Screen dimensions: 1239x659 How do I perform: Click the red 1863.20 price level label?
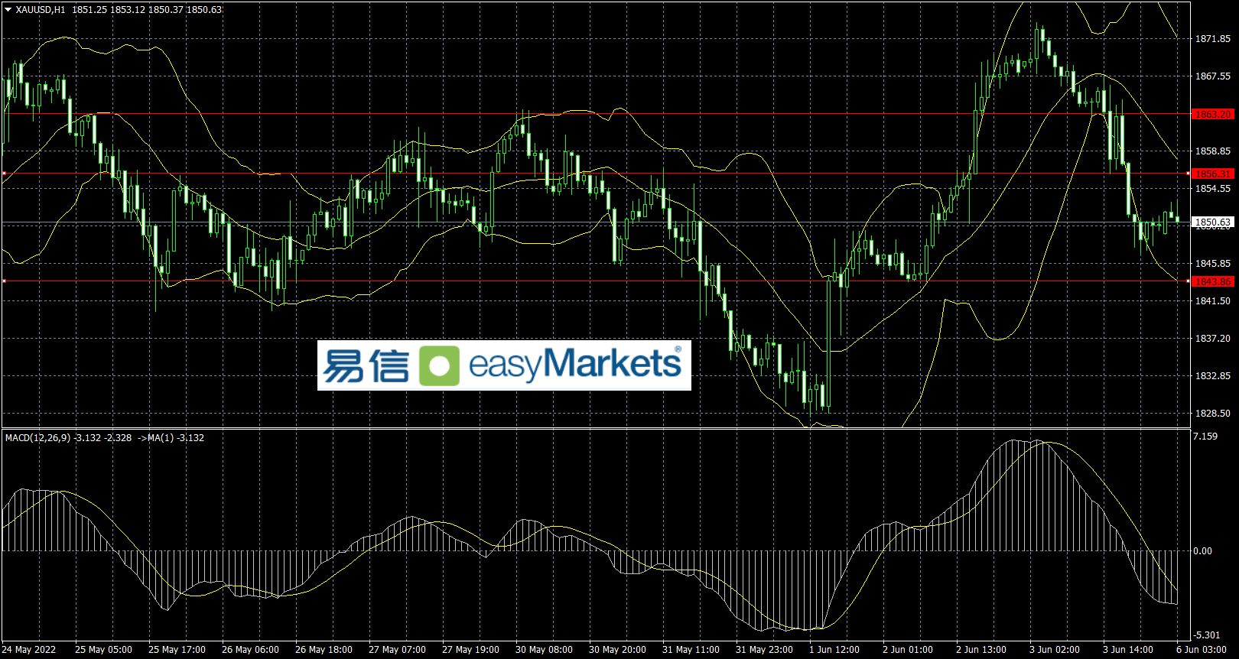[1213, 114]
